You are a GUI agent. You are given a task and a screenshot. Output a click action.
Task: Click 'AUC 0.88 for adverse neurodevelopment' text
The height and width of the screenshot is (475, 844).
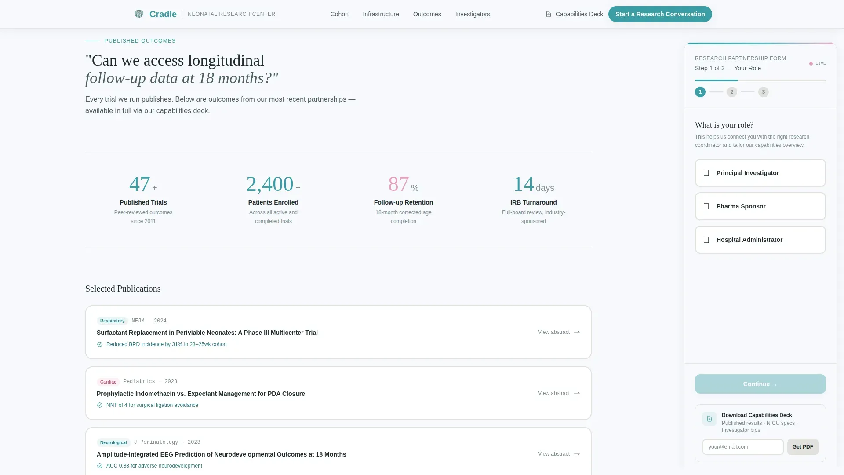coord(154,466)
